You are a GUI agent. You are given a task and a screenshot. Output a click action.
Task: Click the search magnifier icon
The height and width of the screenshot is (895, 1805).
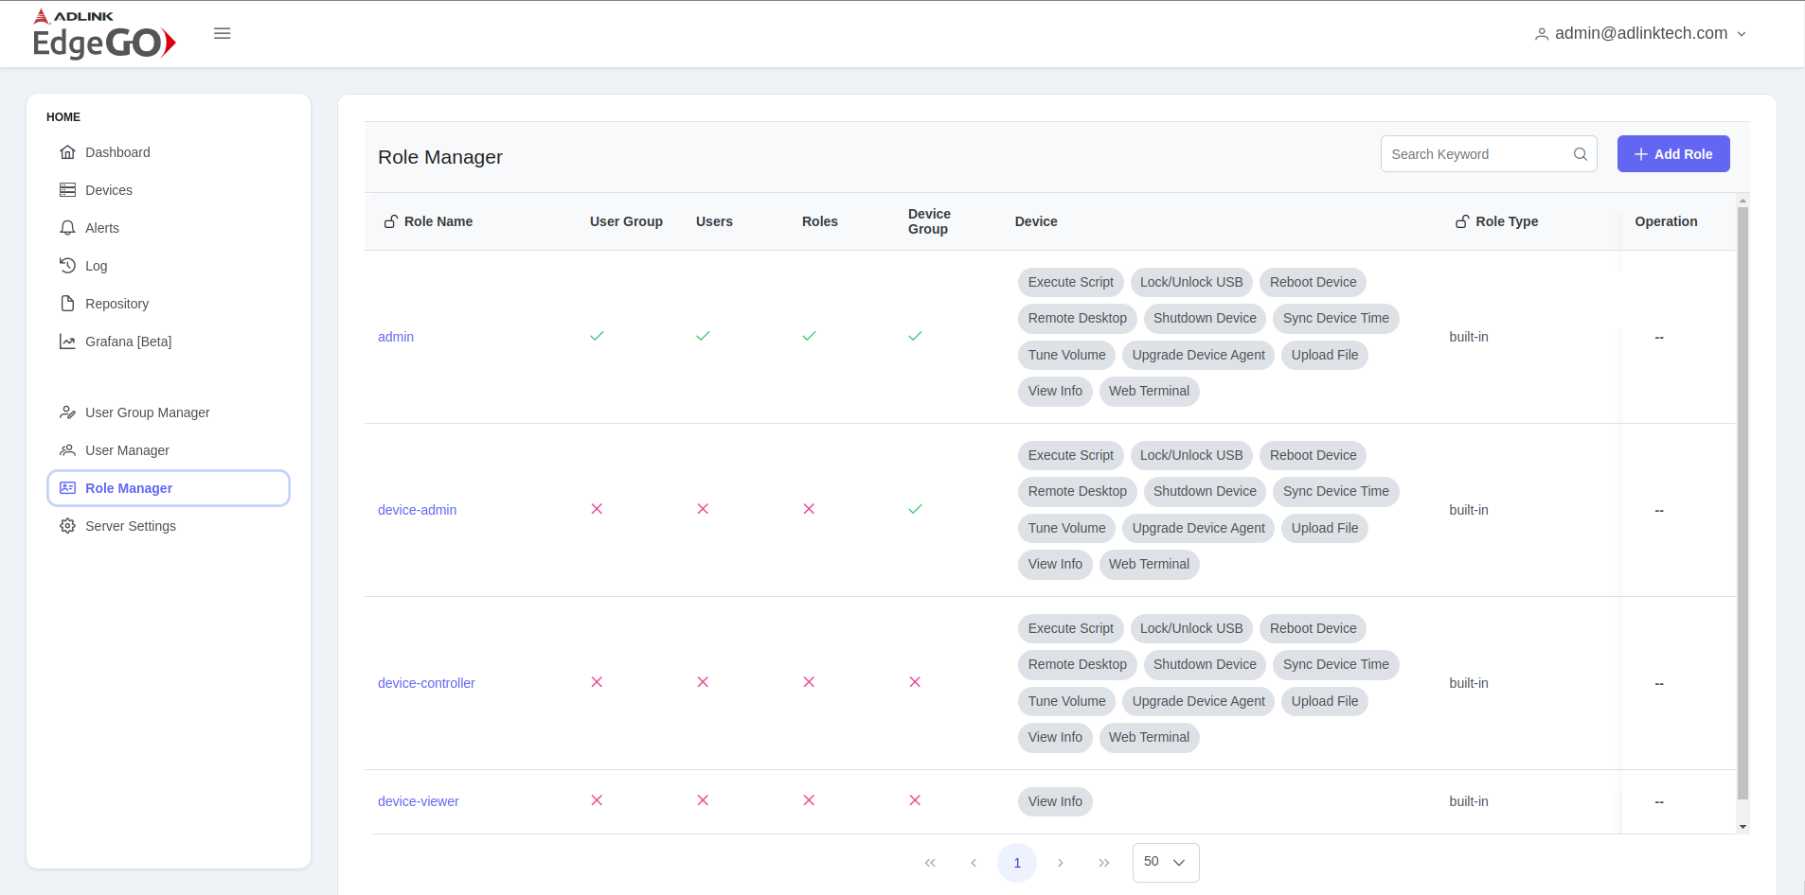click(x=1580, y=153)
